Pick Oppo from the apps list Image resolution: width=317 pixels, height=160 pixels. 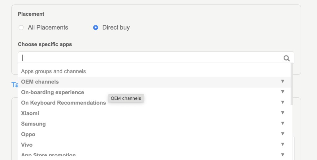coord(28,134)
